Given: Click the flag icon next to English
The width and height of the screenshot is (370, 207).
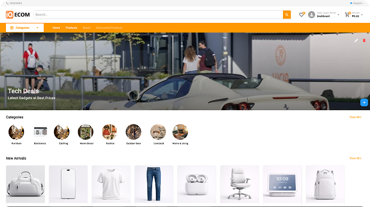Looking at the screenshot, I should 351,3.
